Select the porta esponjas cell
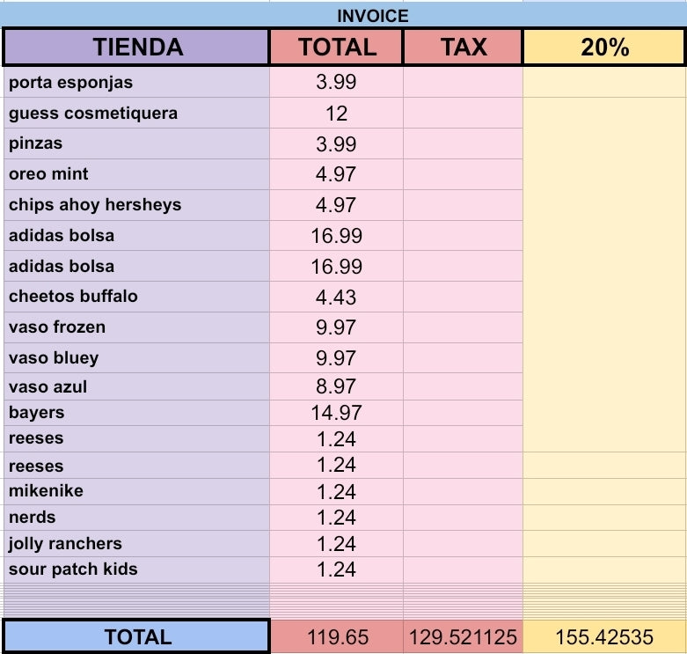This screenshot has width=687, height=654. point(136,83)
